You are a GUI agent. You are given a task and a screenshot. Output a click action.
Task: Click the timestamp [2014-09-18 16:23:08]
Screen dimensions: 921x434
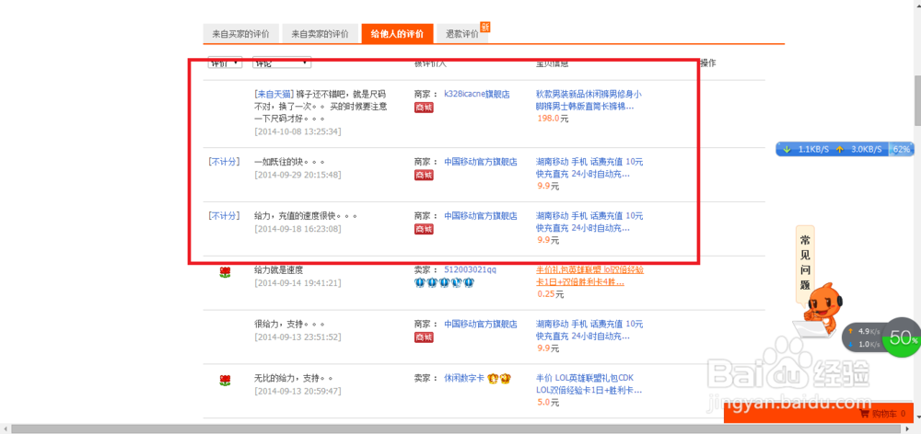click(x=297, y=229)
